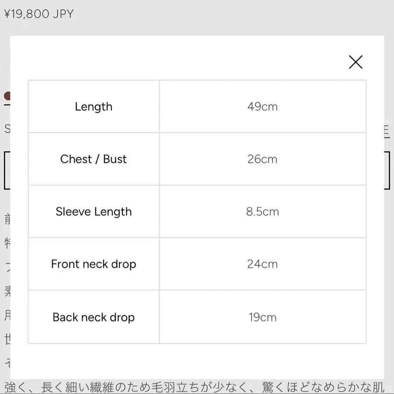Click the 24cm front neck value
Viewport: 394px width, 394px height.
[x=263, y=264]
